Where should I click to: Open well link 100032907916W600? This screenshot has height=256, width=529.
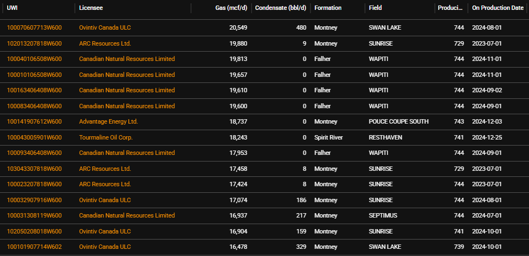pyautogui.click(x=34, y=200)
